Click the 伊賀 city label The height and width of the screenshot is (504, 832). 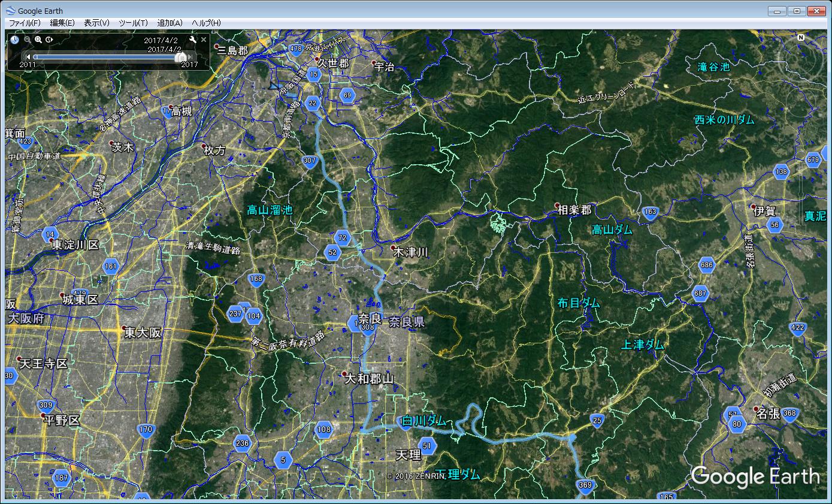pyautogui.click(x=764, y=210)
